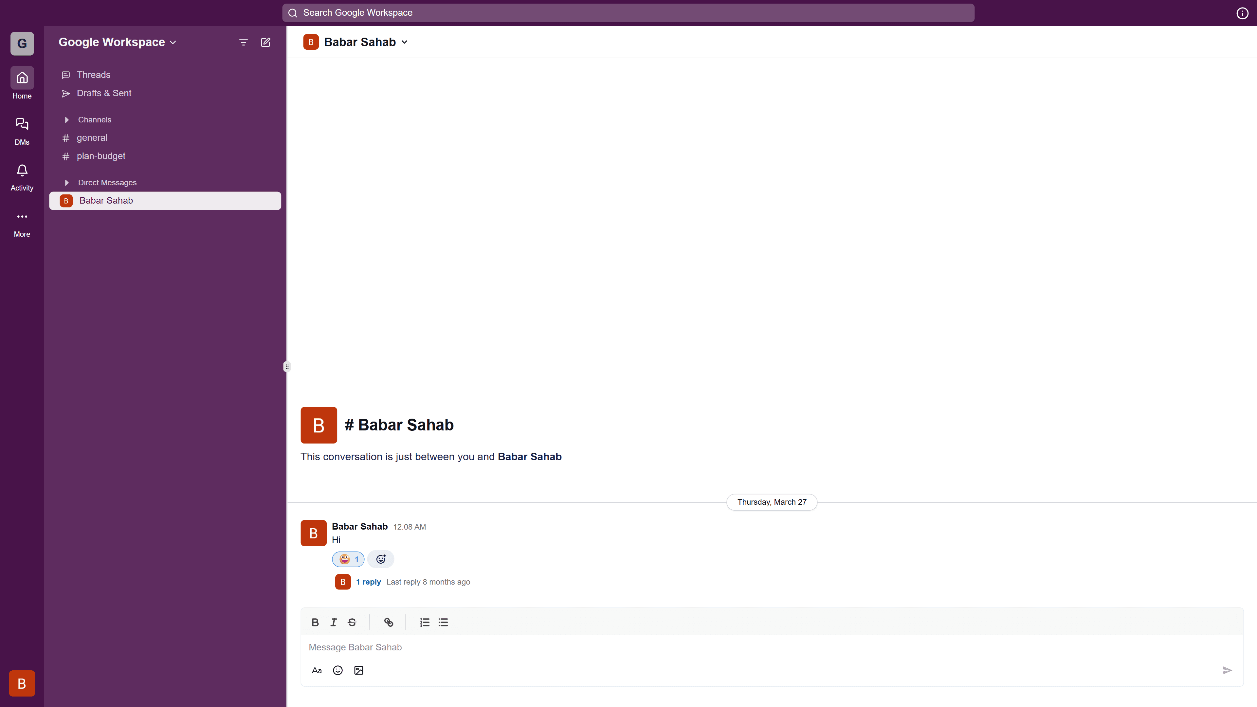
Task: Toggle strikethrough formatting
Action: [351, 622]
